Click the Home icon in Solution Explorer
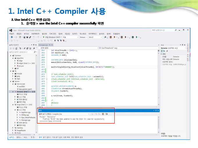The image size is (198, 148). point(16,48)
